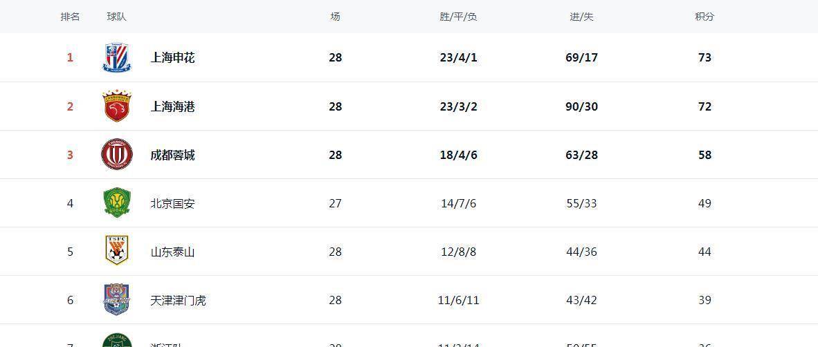The height and width of the screenshot is (347, 818).
Task: Open the 上海海港 team page
Action: tap(173, 106)
